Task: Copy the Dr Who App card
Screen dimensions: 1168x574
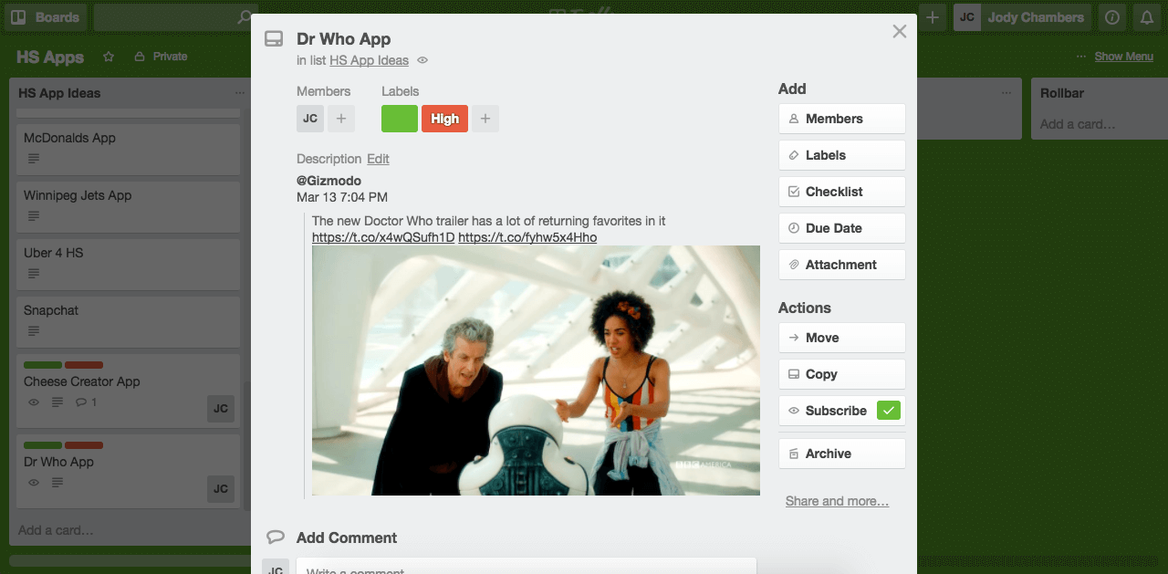Action: [x=841, y=374]
